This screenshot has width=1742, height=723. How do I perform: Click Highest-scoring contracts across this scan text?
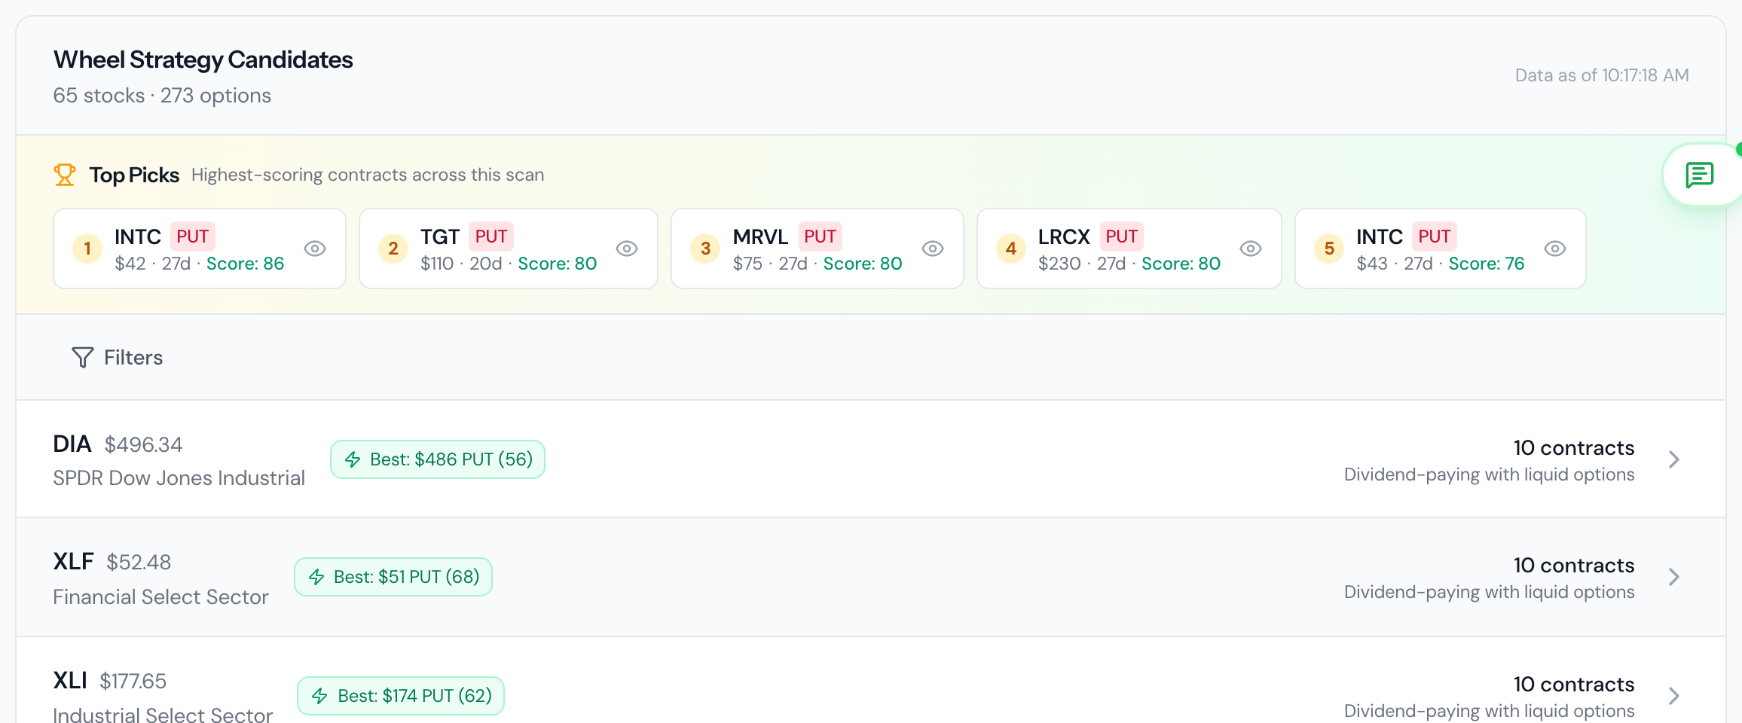368,175
